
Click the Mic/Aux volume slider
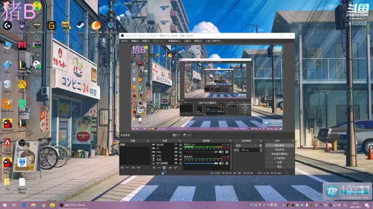tap(201, 152)
